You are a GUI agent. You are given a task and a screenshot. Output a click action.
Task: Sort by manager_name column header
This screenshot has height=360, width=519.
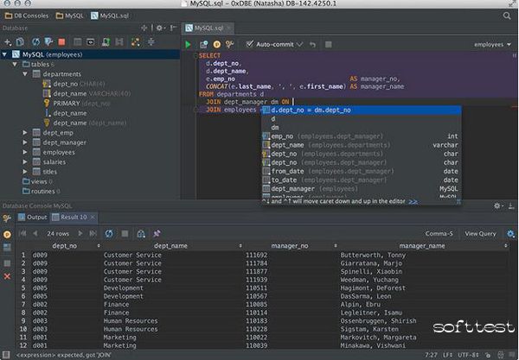coord(422,246)
